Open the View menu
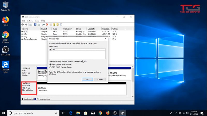This screenshot has width=207, height=116. tap(37, 21)
